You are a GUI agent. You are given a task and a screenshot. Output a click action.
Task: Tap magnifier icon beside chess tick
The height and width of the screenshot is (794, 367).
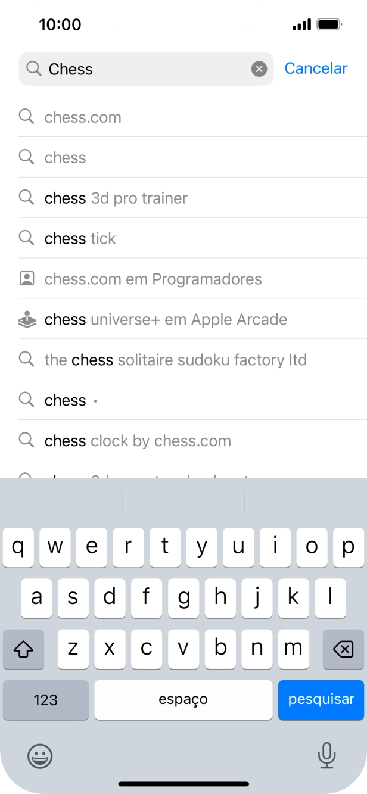pyautogui.click(x=27, y=238)
